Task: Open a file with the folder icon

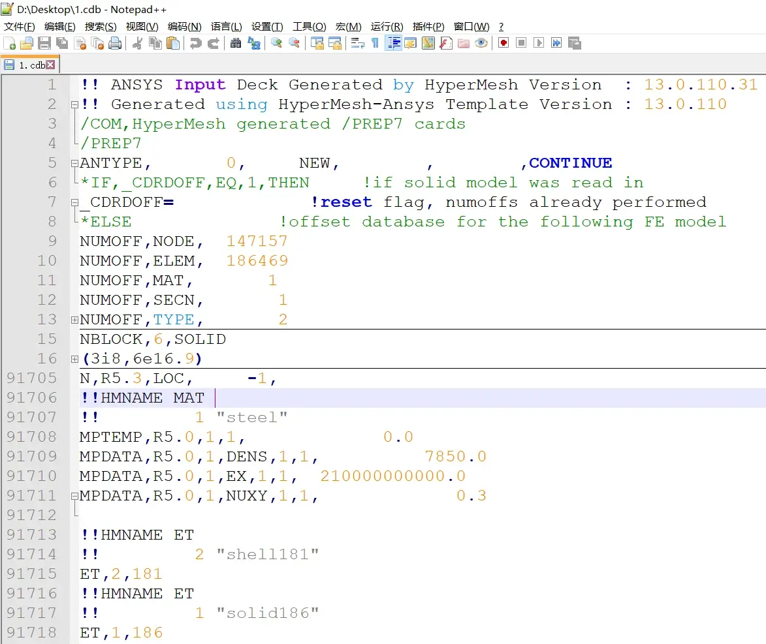Action: coord(26,44)
